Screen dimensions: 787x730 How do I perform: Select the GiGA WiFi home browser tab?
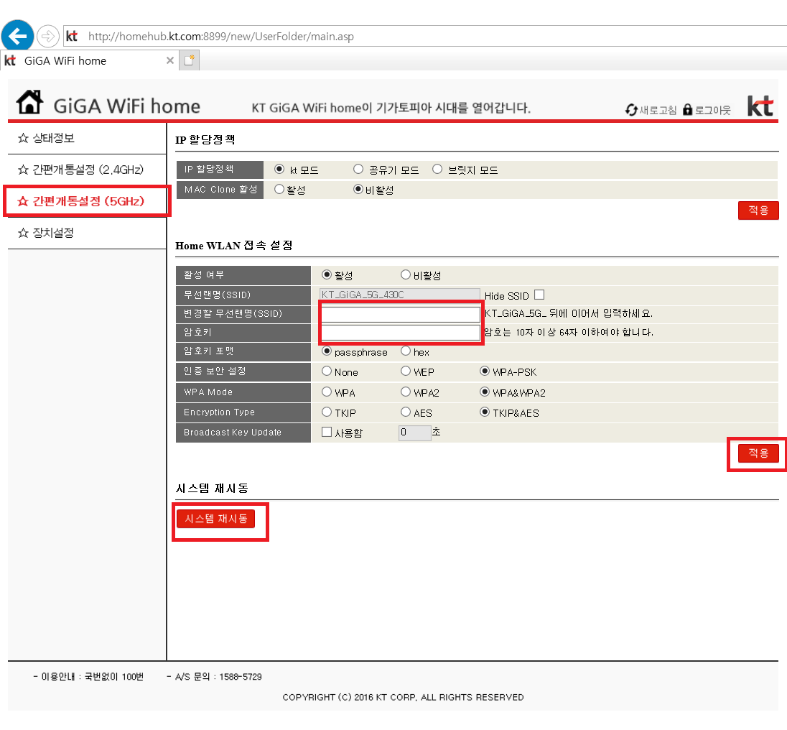point(89,61)
